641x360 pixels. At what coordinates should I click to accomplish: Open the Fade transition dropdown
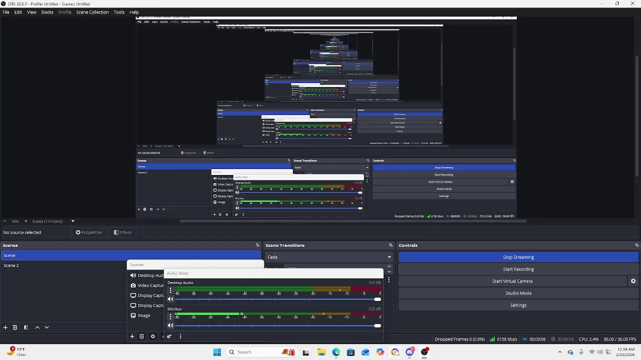point(329,257)
